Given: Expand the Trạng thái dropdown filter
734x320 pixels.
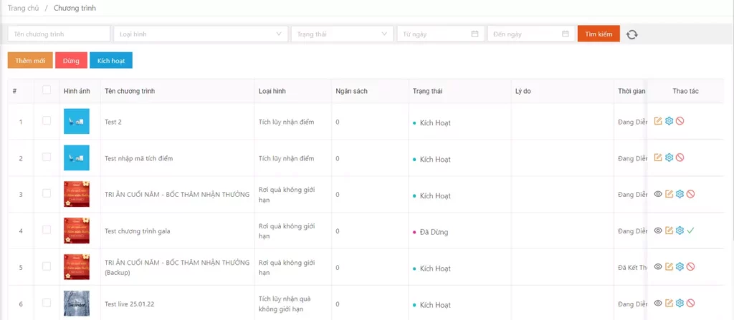Looking at the screenshot, I should [342, 34].
